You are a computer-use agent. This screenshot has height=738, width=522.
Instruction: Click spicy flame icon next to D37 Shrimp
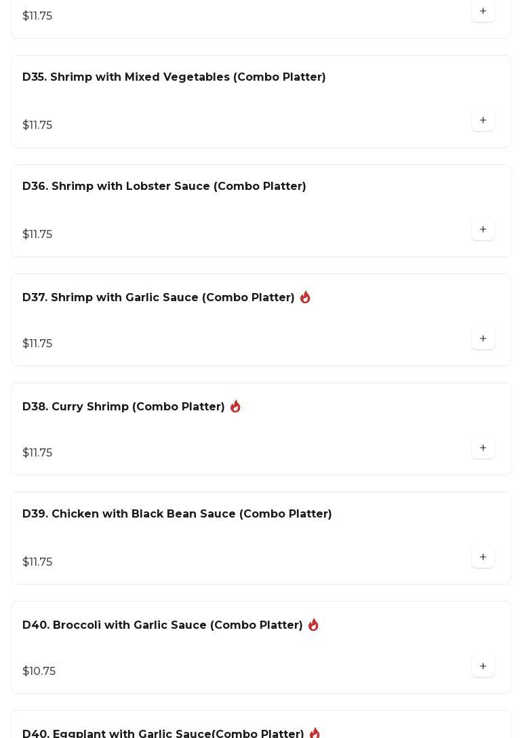305,297
